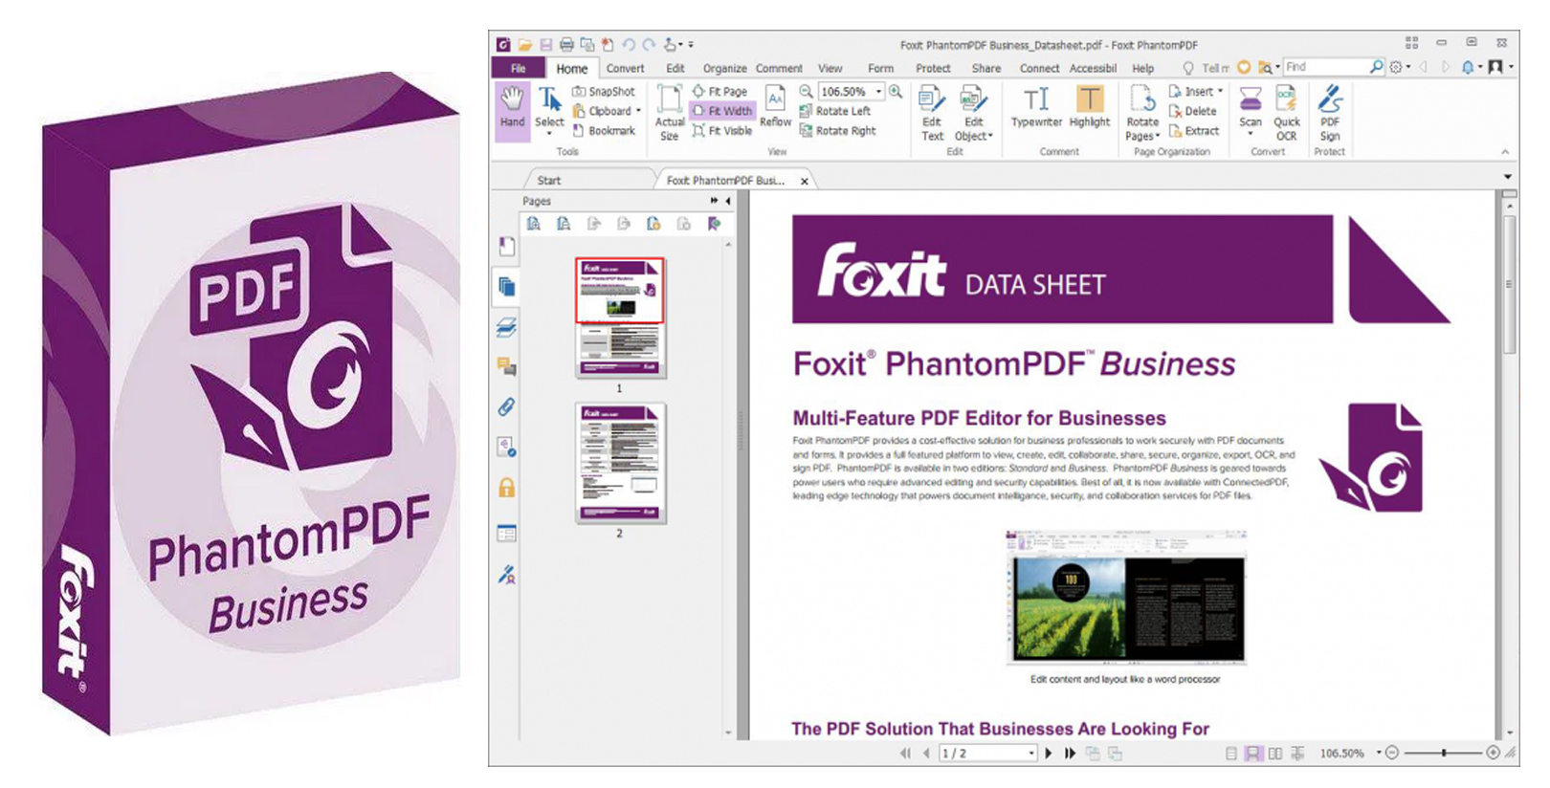Click the zoom in magnifier icon

pyautogui.click(x=896, y=92)
